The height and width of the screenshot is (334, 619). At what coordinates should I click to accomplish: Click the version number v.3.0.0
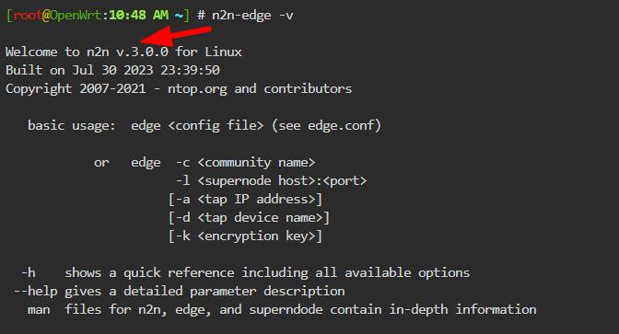pyautogui.click(x=142, y=52)
